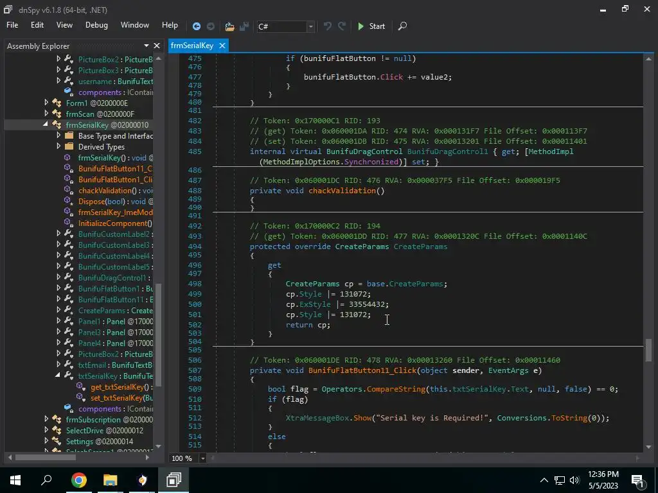Open the File menu
This screenshot has height=493, width=658.
[12, 25]
